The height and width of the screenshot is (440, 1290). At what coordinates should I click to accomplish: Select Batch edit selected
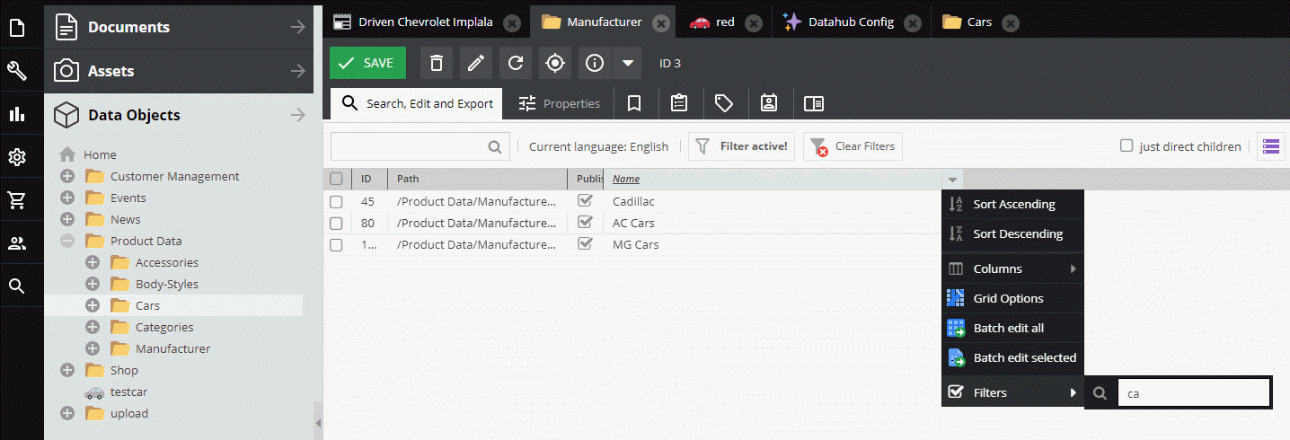tap(1013, 357)
